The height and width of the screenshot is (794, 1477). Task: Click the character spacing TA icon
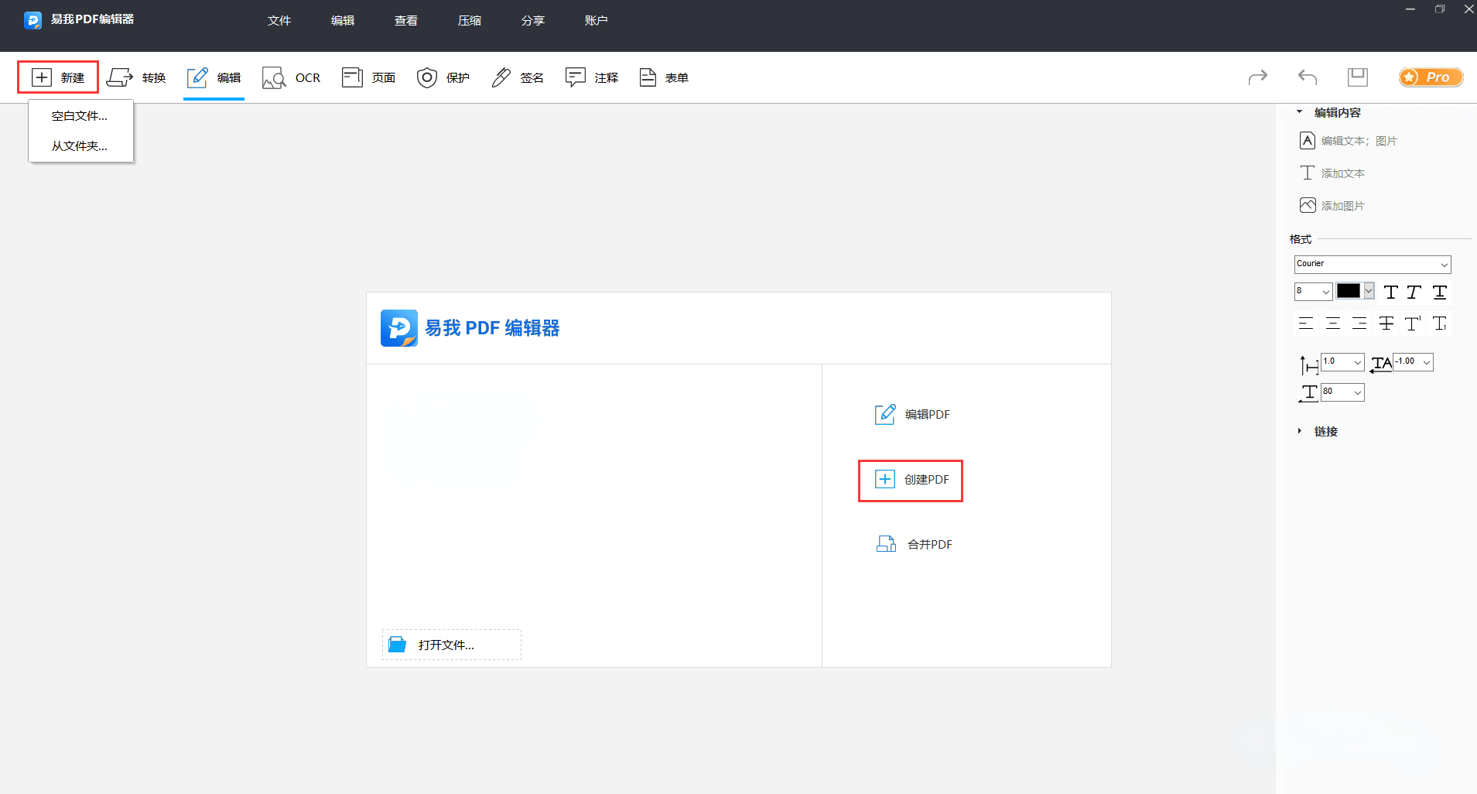(x=1381, y=364)
